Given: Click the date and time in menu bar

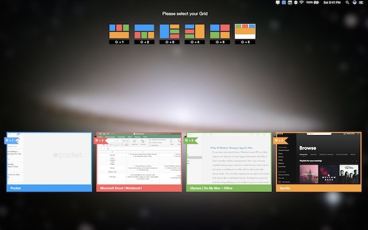Looking at the screenshot, I should coord(332,3).
